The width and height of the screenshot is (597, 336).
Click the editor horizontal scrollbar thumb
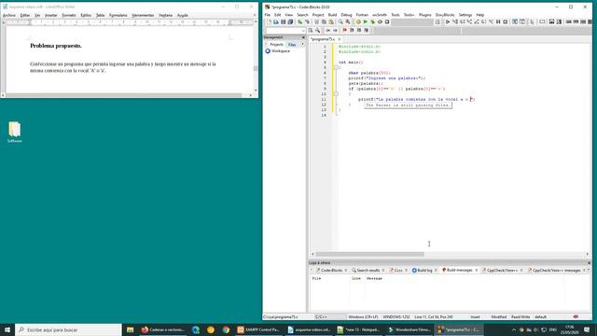pos(369,254)
